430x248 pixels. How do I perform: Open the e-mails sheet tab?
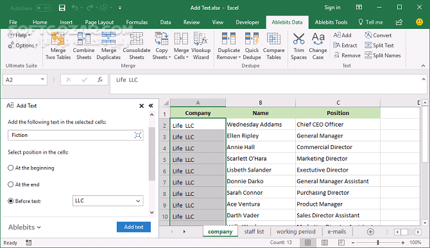point(337,232)
